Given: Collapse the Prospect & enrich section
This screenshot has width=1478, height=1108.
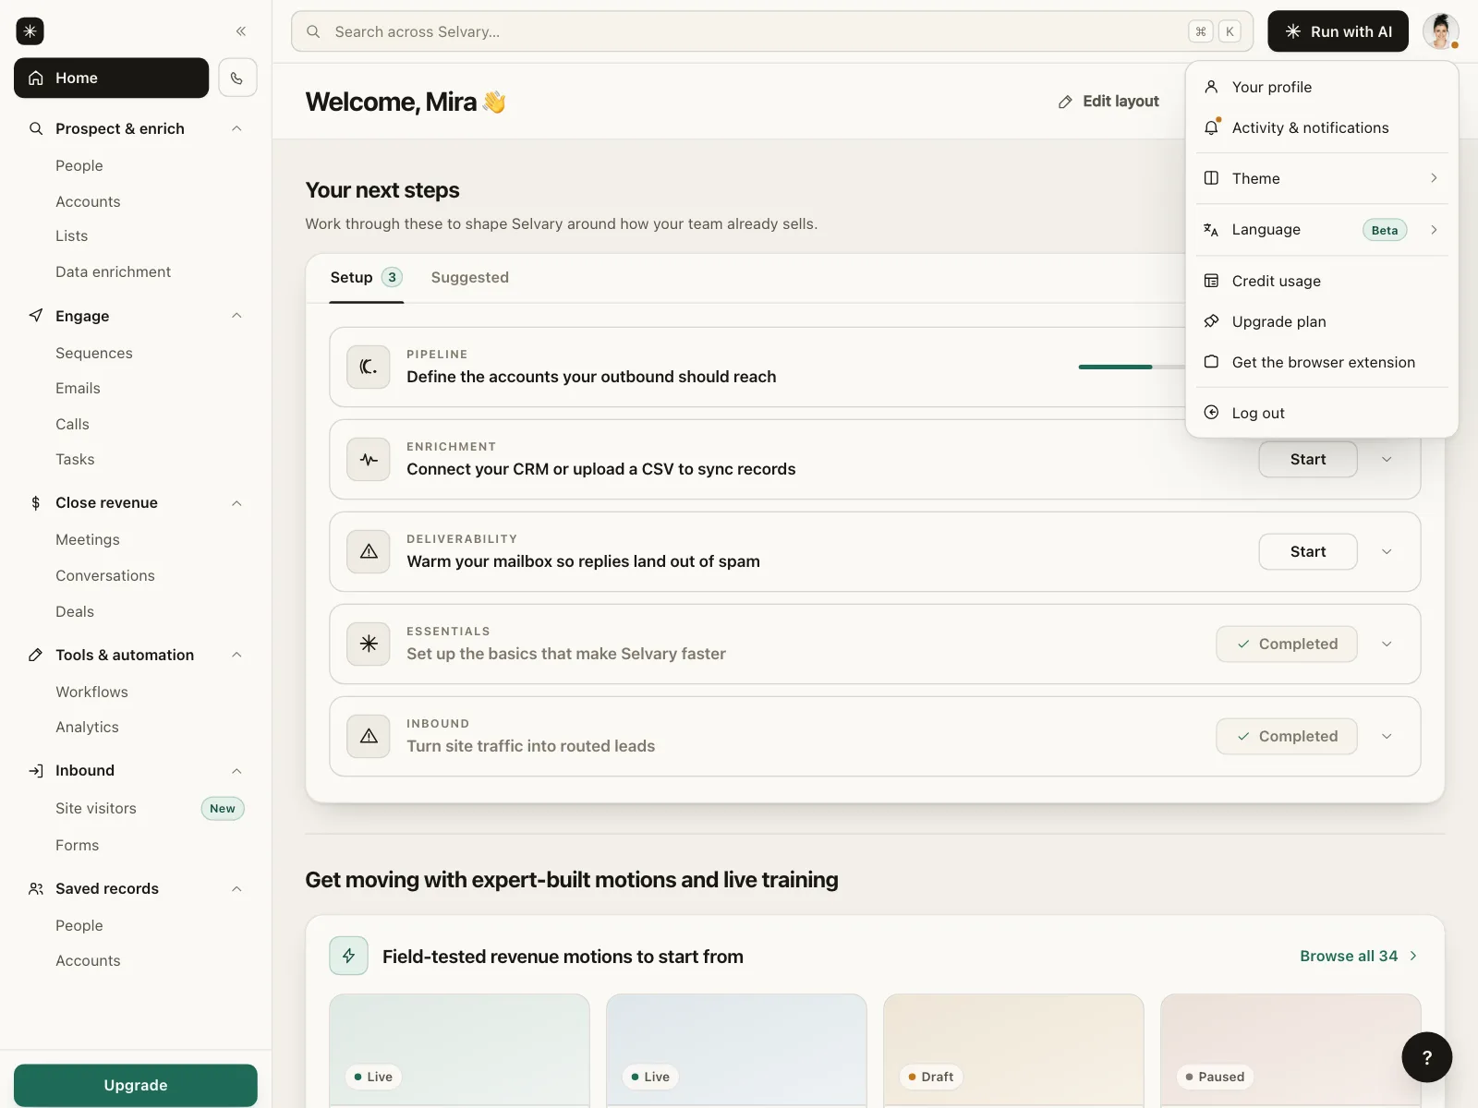Looking at the screenshot, I should (x=236, y=128).
